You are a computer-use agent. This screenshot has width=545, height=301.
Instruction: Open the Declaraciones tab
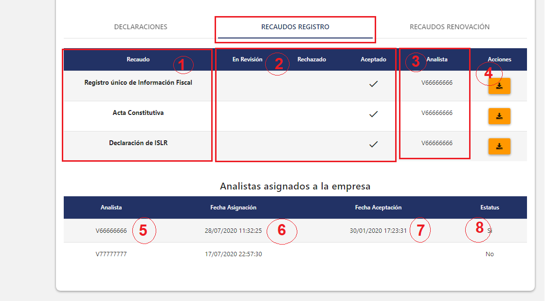click(x=141, y=27)
